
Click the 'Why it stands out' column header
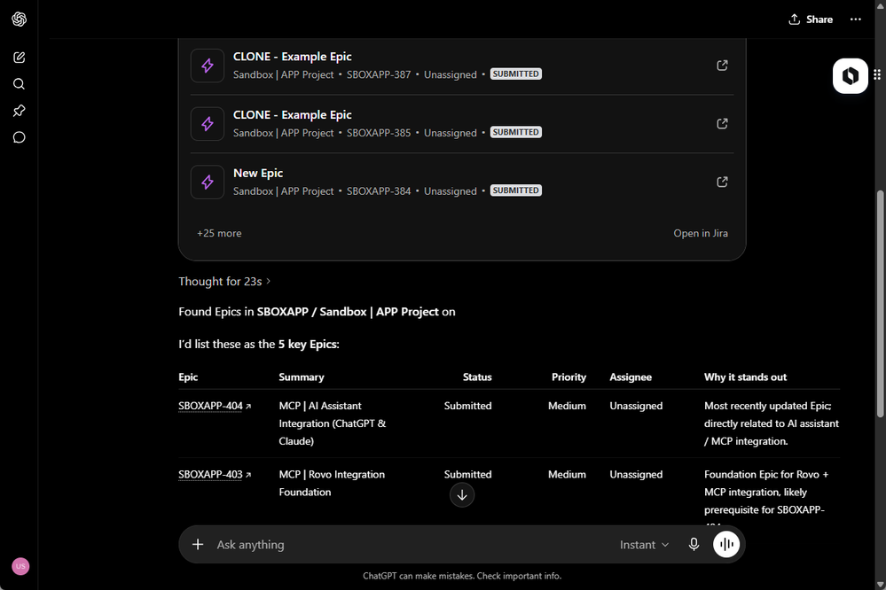[x=745, y=377]
